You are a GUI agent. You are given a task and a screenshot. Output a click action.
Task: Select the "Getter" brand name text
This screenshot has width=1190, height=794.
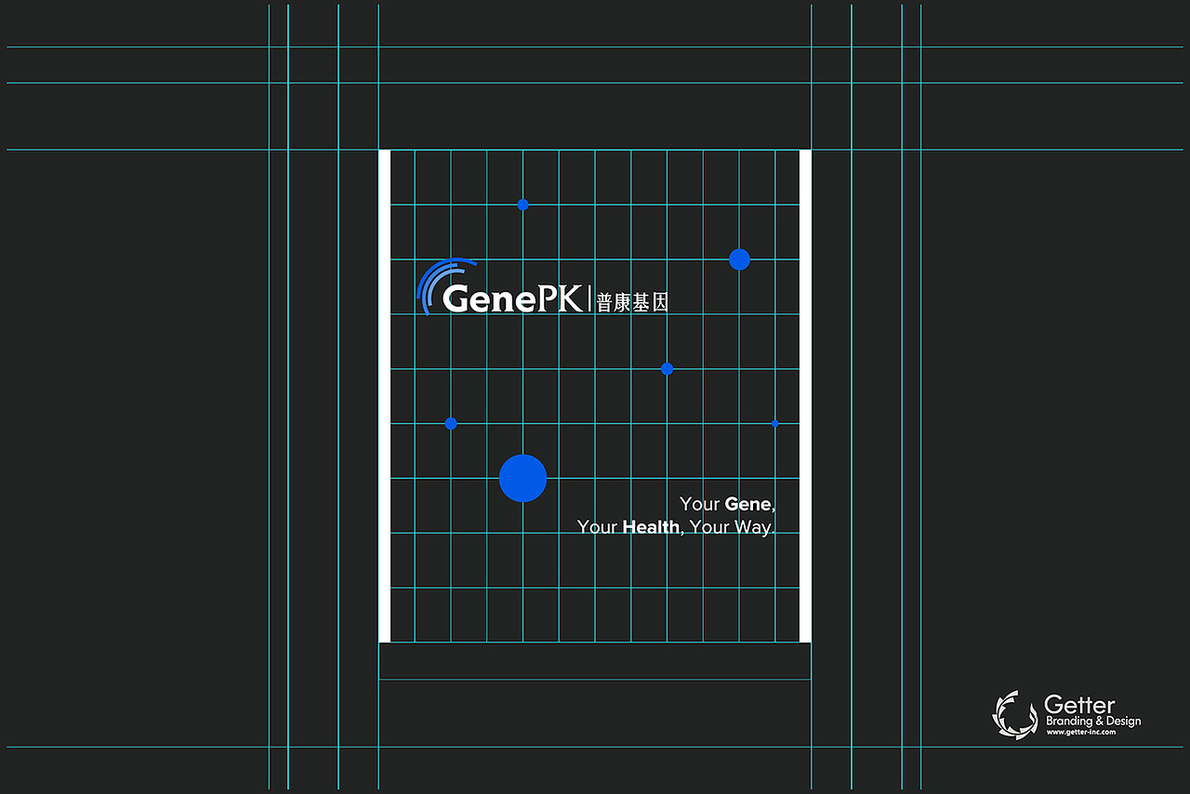pyautogui.click(x=1079, y=705)
